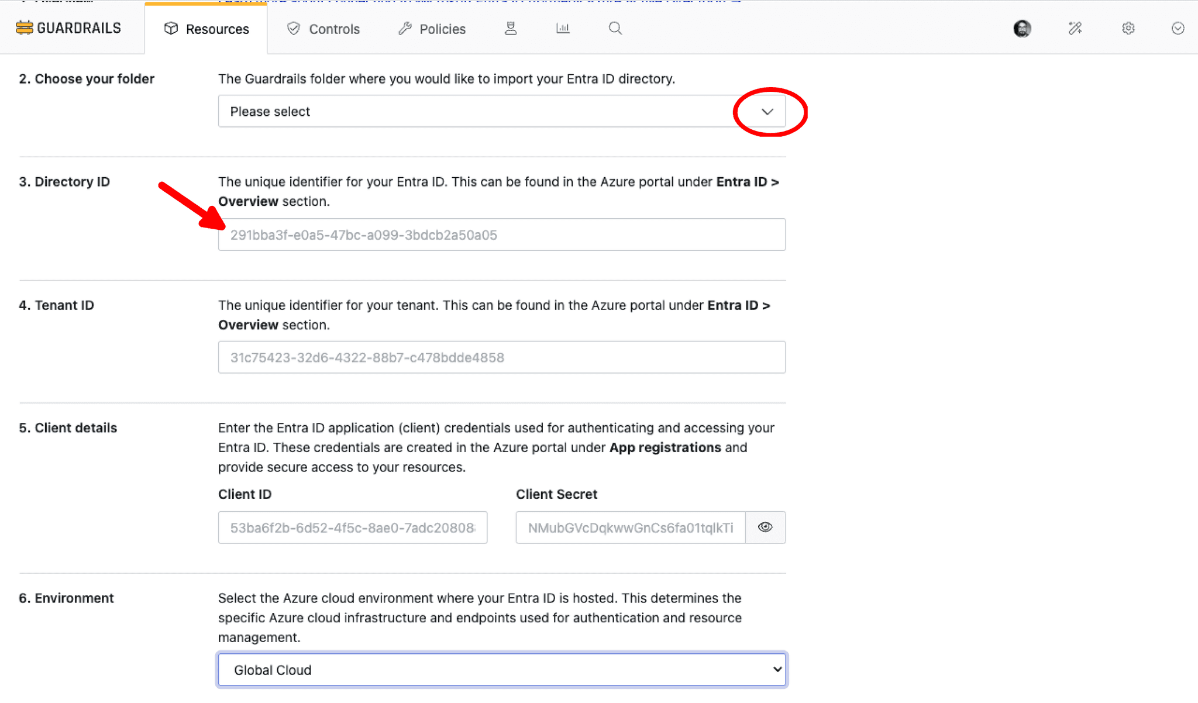Open the Policies tab
Image resolution: width=1198 pixels, height=703 pixels.
(x=432, y=29)
